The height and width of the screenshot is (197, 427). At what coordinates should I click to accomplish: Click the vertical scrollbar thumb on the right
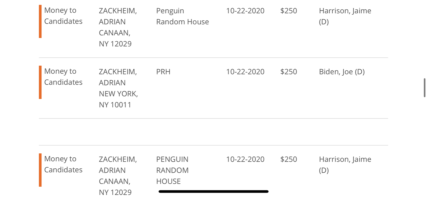(425, 87)
